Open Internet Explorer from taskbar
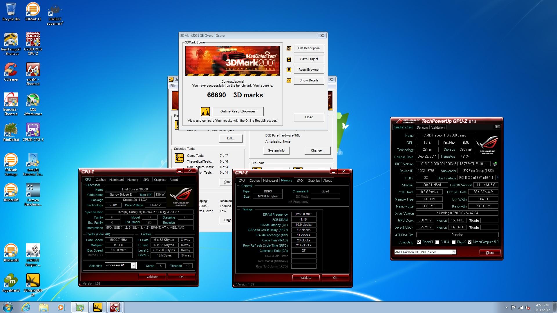Screen dimensions: 557x313 [x=26, y=307]
